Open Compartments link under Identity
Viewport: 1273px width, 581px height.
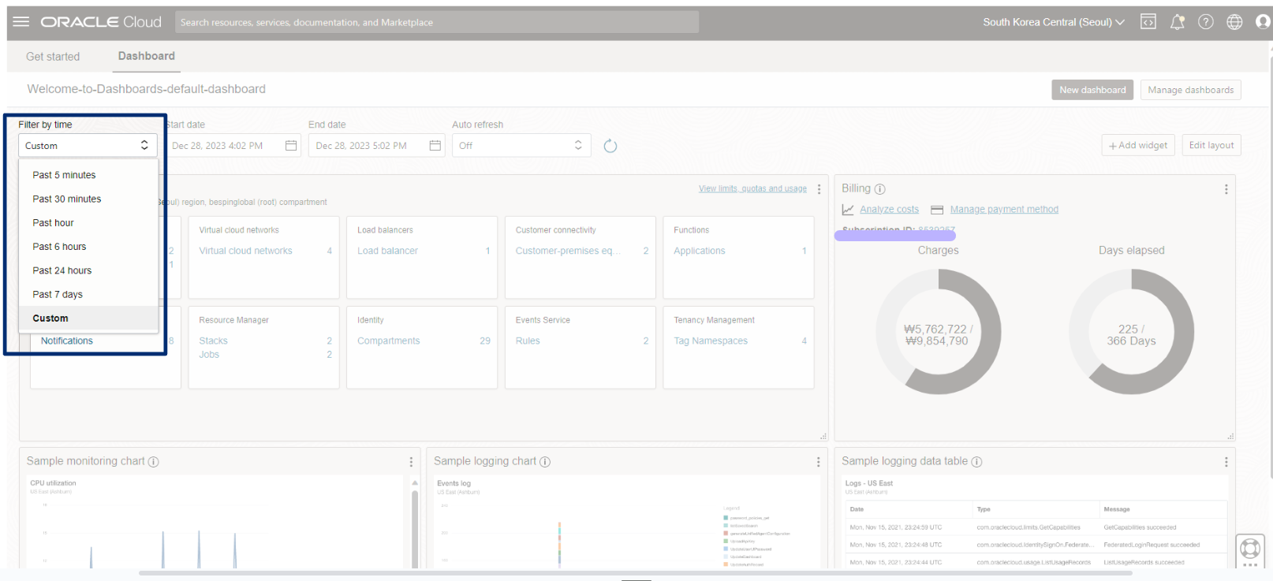[x=389, y=341]
